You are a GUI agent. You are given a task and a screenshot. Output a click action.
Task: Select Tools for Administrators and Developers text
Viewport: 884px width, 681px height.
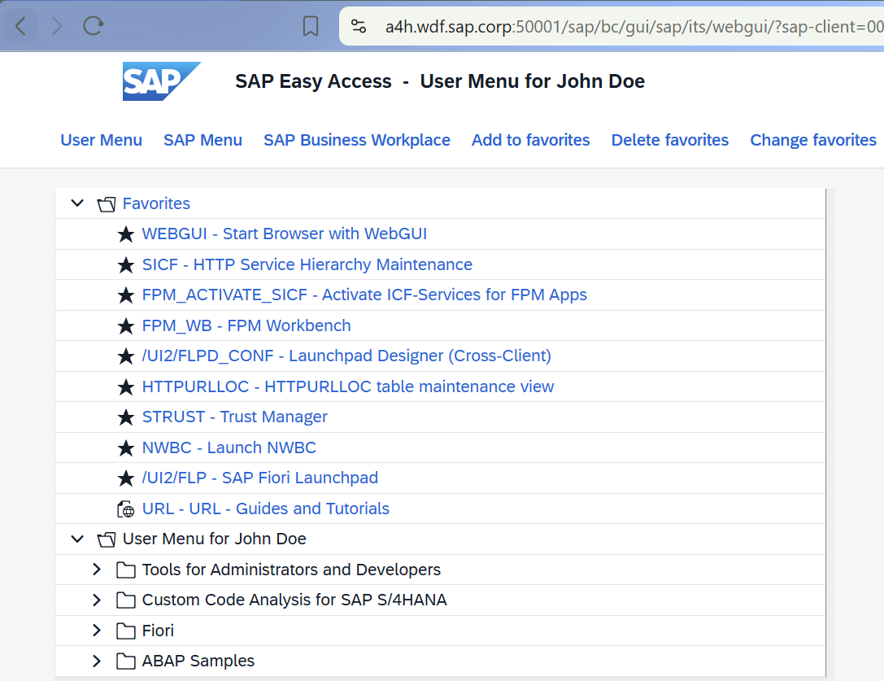[x=291, y=570]
